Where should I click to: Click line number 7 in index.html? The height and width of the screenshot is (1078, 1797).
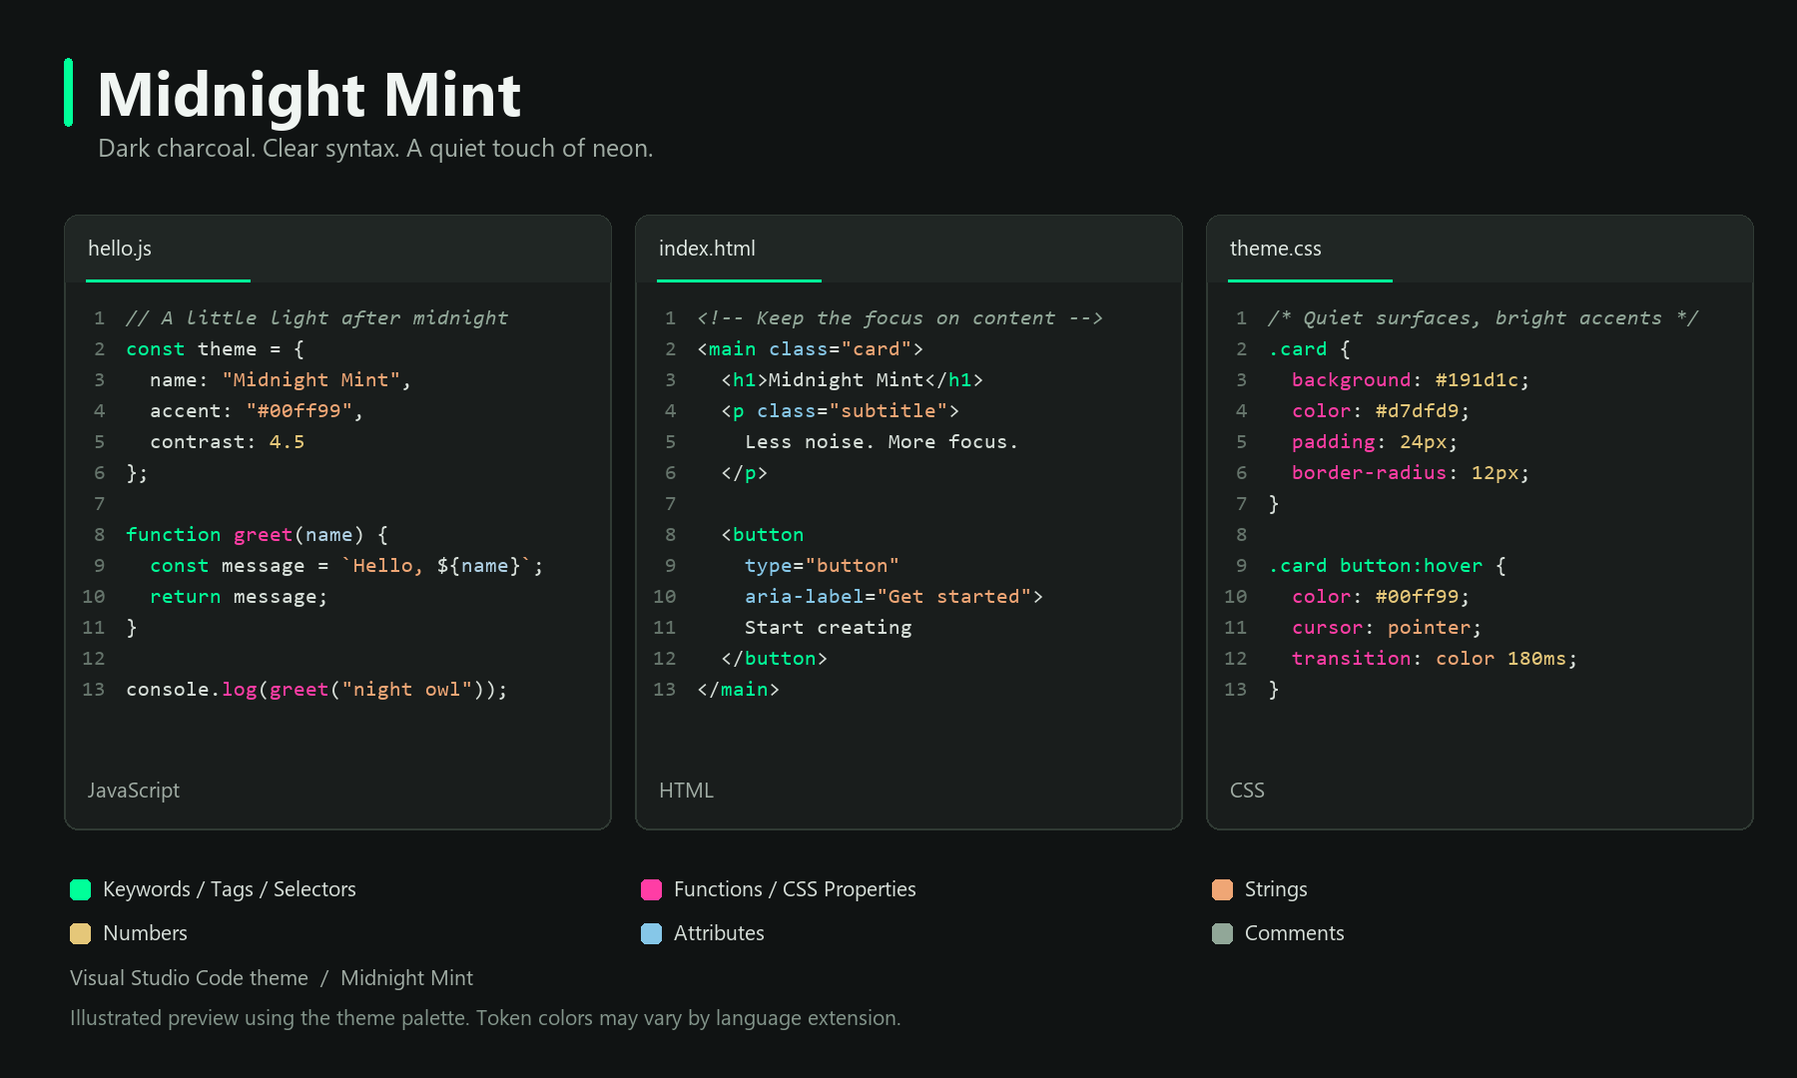[670, 504]
